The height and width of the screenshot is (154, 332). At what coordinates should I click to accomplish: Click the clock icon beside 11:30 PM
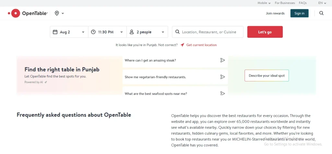93,32
